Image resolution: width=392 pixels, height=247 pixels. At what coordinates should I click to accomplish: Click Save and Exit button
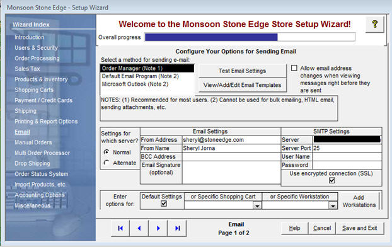(359, 228)
